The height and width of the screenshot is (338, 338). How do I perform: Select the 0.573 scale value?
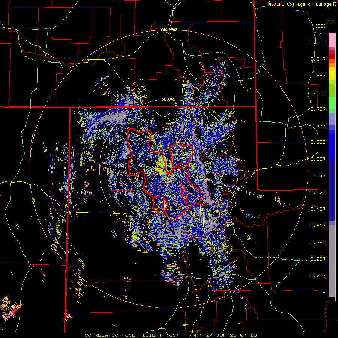318,176
